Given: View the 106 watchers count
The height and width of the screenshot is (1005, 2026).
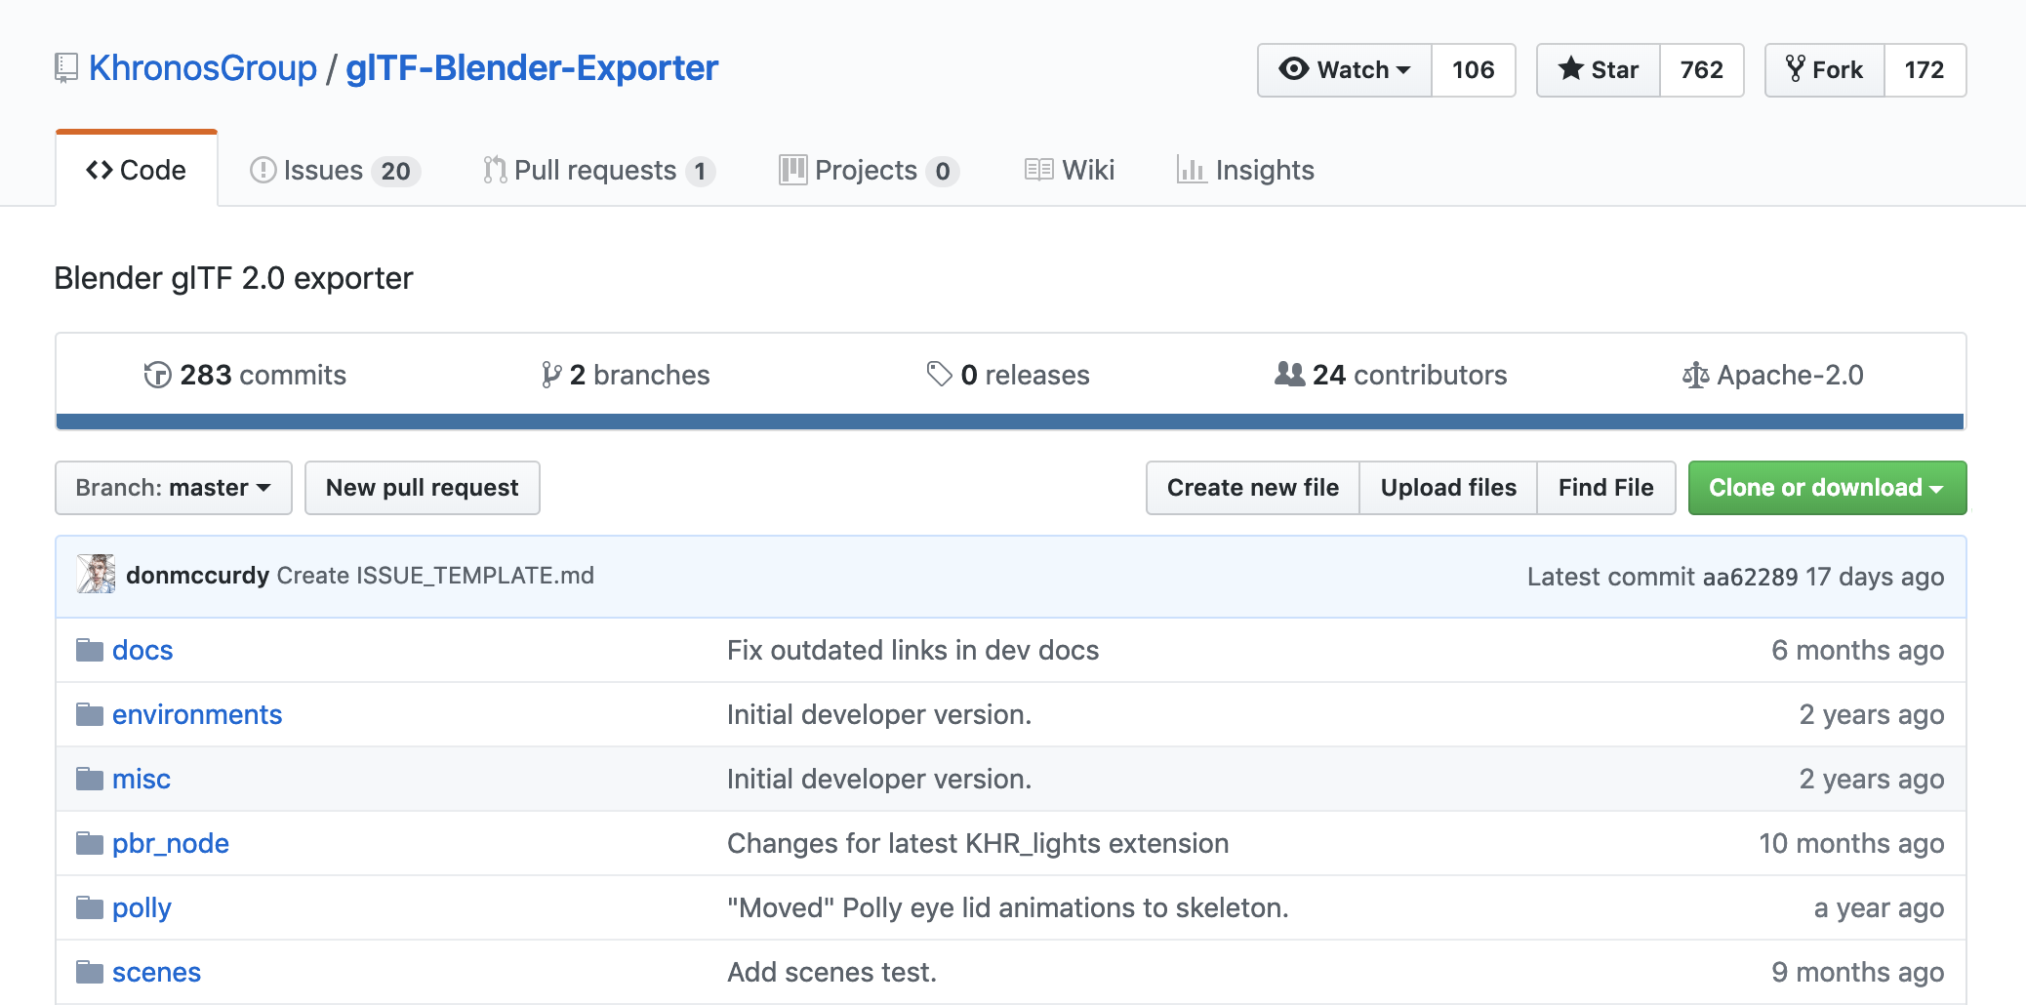Looking at the screenshot, I should click(1474, 70).
